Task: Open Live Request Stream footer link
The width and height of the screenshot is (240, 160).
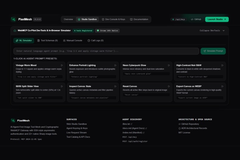Action: click(77, 133)
